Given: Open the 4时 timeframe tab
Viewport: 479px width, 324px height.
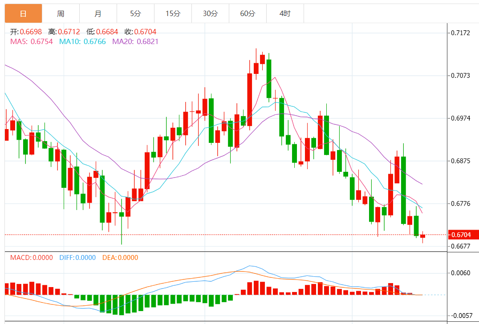Looking at the screenshot, I should [x=285, y=13].
